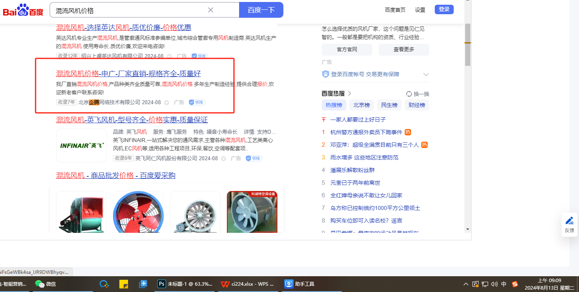
Task: Click the security tray icon left of network icon
Action: [x=475, y=284]
